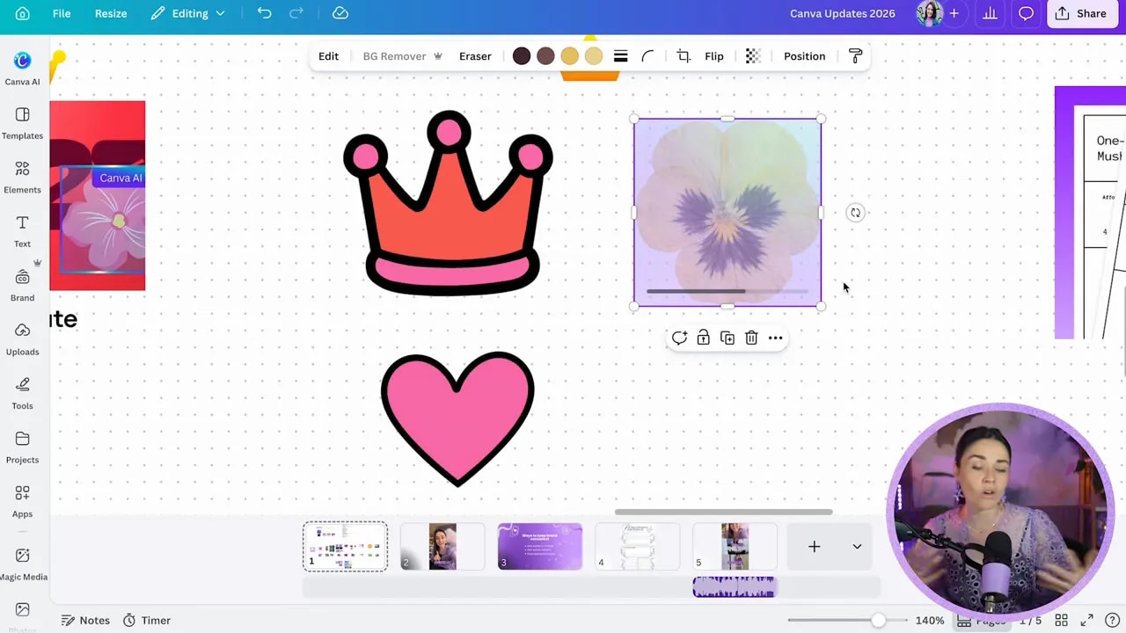Viewport: 1126px width, 633px height.
Task: Select the pink heart graphic
Action: pyautogui.click(x=457, y=418)
